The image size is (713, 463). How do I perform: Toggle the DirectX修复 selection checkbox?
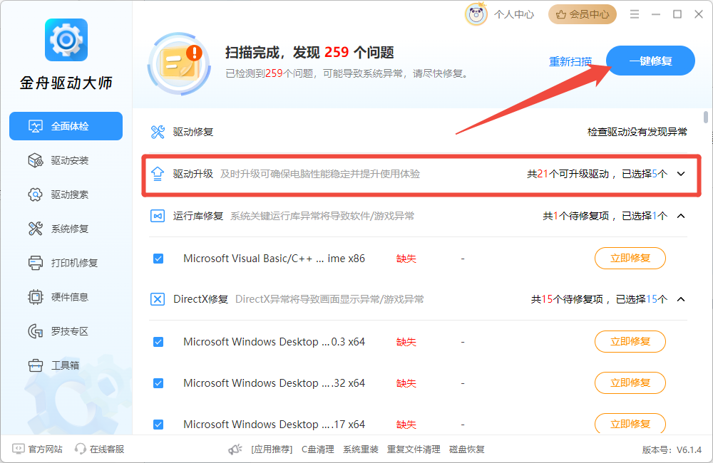pos(158,299)
